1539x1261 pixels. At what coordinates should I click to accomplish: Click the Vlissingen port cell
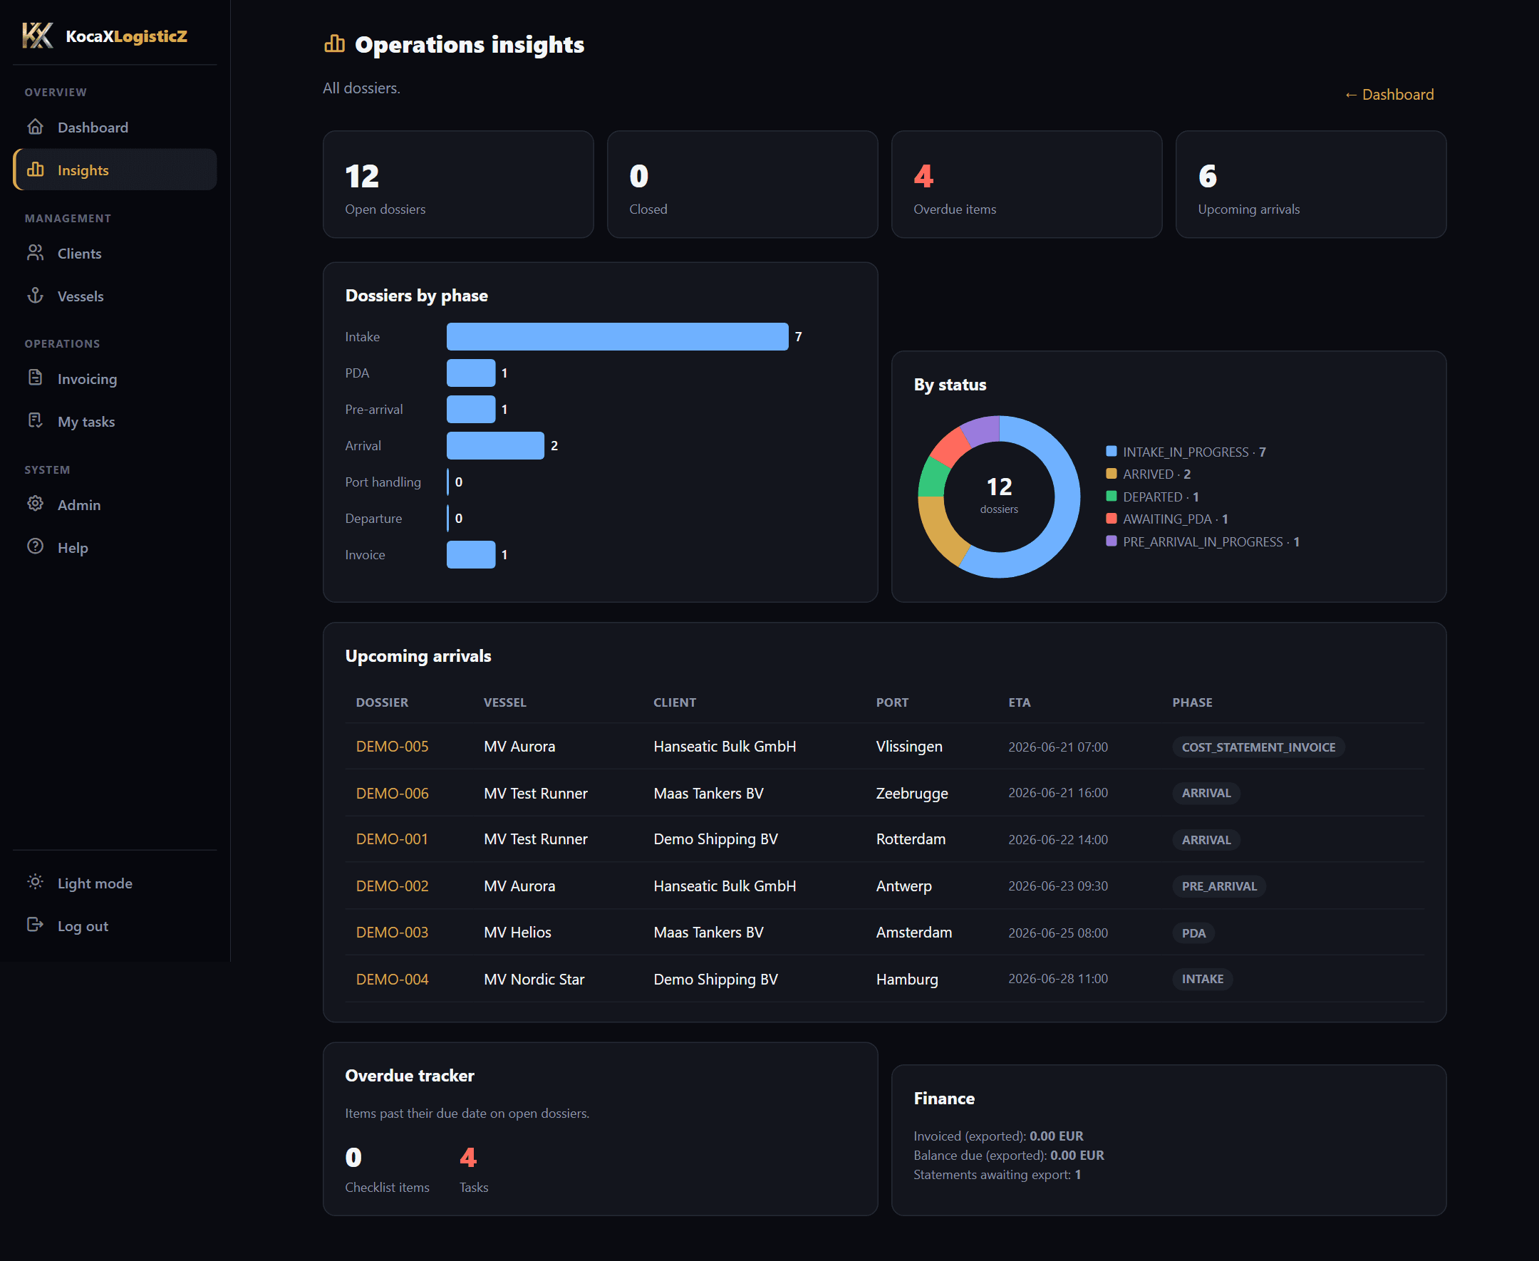(x=908, y=746)
